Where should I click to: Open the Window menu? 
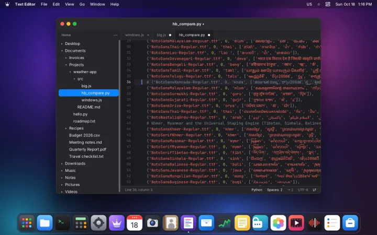pyautogui.click(x=97, y=4)
